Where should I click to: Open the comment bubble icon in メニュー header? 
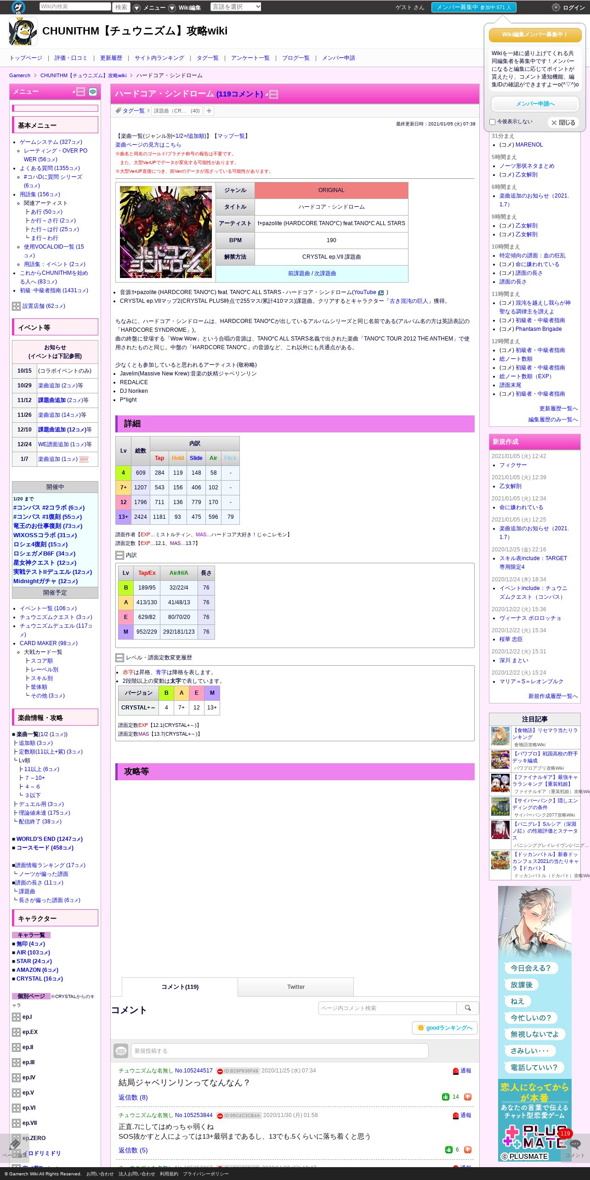coord(93,92)
